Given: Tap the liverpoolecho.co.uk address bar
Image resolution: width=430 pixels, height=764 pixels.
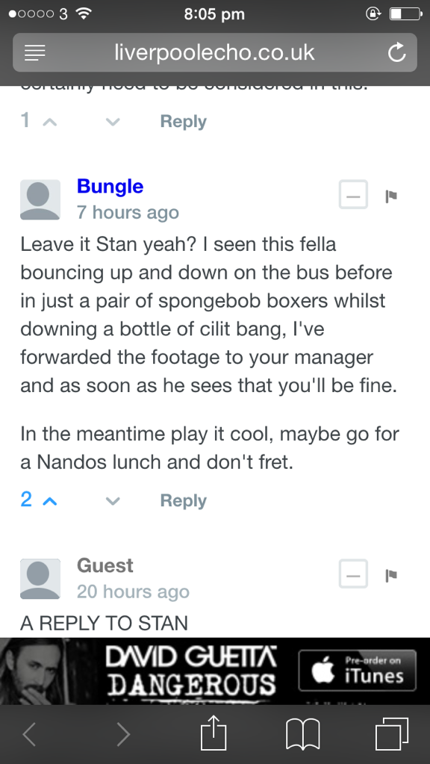Looking at the screenshot, I should point(215,52).
